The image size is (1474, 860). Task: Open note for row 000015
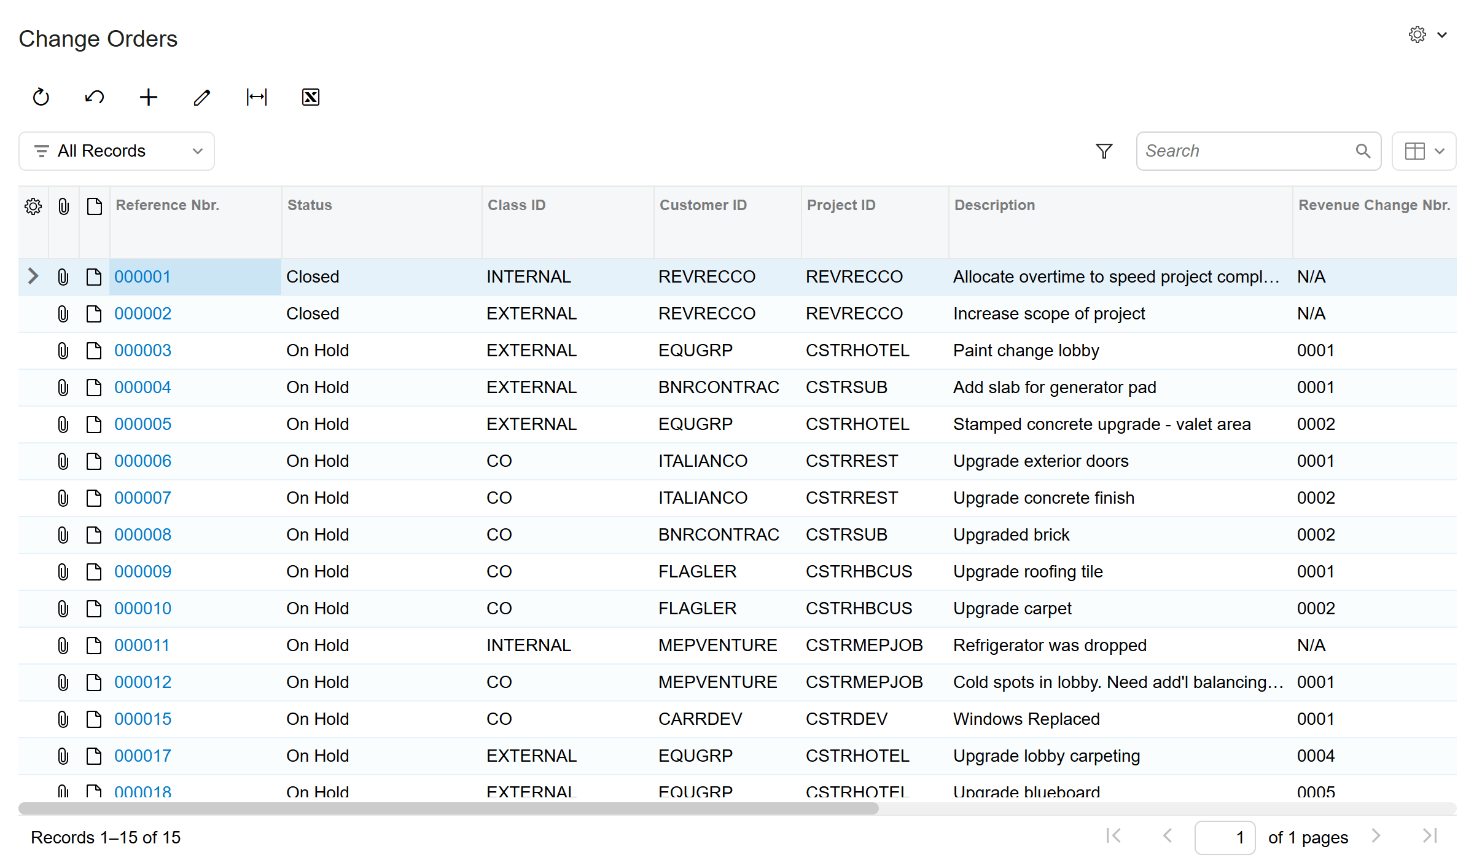pyautogui.click(x=94, y=719)
